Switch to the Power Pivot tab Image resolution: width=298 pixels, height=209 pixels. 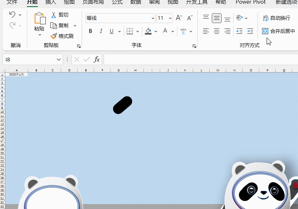coord(251,2)
